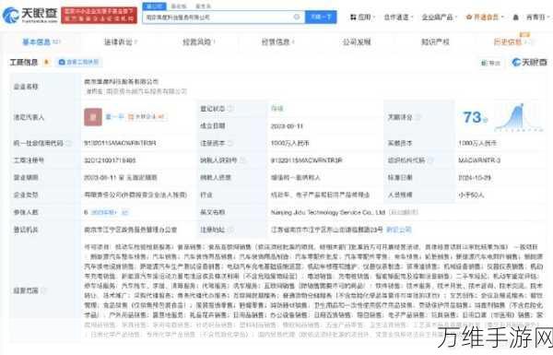Select the third search-type tab above search box
Viewport: 553px width, 355px height.
point(203,6)
